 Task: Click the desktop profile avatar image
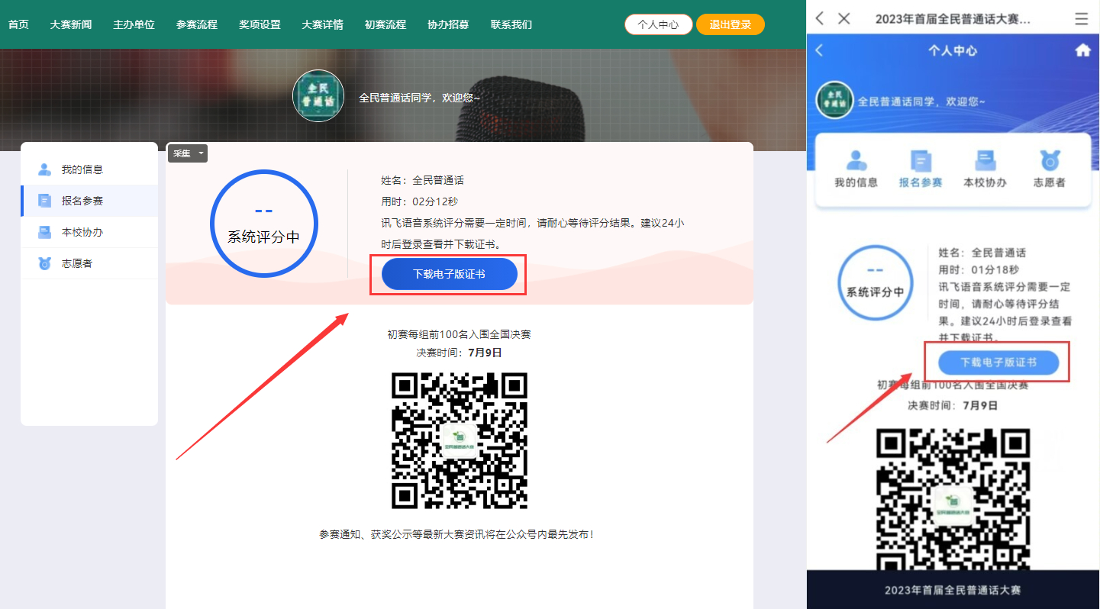pos(318,95)
